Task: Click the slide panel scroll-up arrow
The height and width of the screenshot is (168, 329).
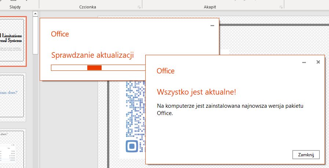Action: point(35,14)
